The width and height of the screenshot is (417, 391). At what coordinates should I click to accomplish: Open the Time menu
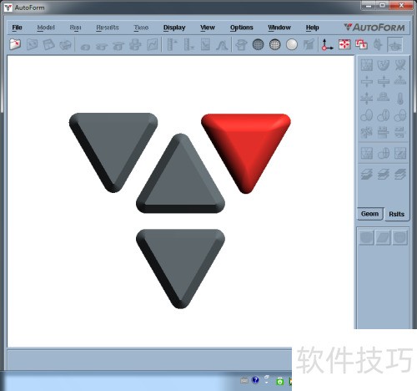tap(141, 28)
